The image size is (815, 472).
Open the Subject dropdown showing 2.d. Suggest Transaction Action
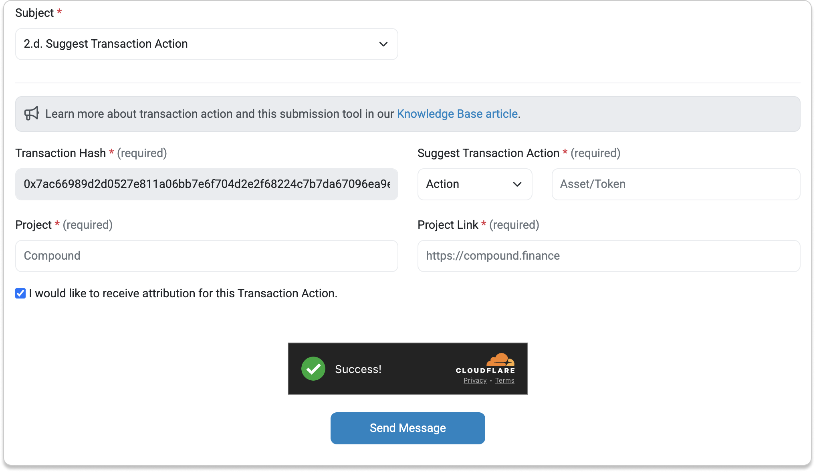pyautogui.click(x=206, y=44)
